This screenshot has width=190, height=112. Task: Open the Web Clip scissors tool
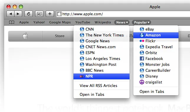[x=39, y=14]
